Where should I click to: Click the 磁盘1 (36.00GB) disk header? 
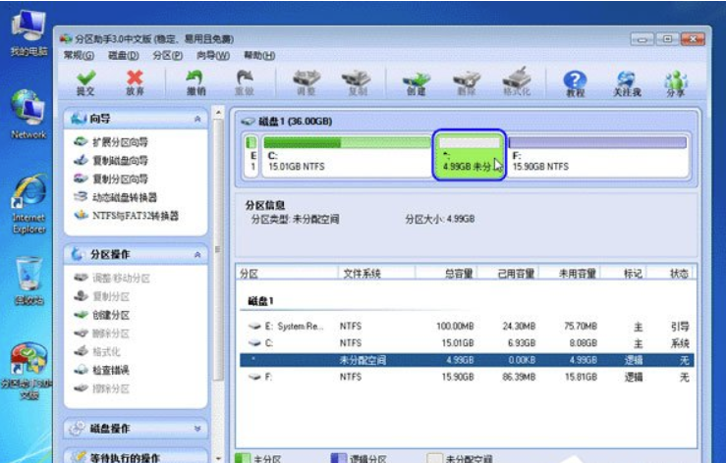[x=287, y=122]
